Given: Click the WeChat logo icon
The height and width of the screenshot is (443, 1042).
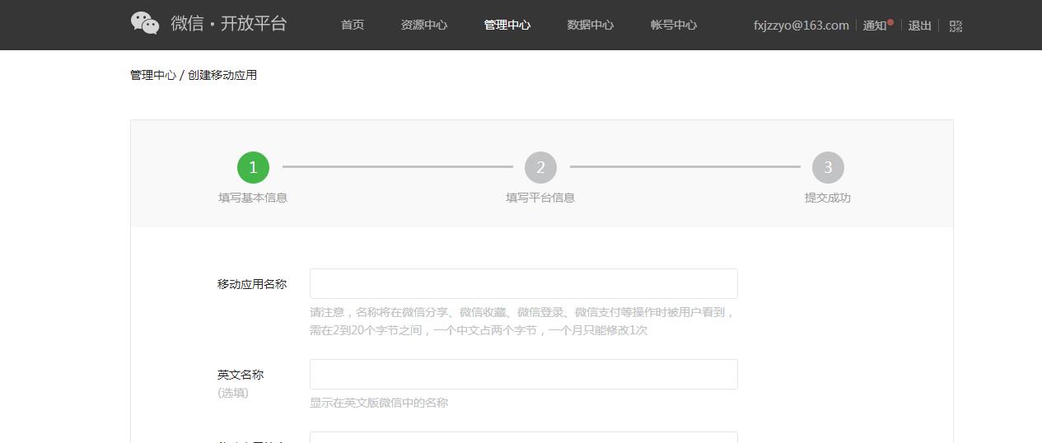Looking at the screenshot, I should (145, 23).
